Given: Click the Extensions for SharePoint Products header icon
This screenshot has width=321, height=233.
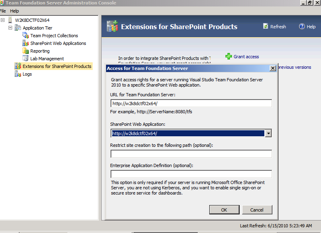Looking at the screenshot, I should 113,26.
